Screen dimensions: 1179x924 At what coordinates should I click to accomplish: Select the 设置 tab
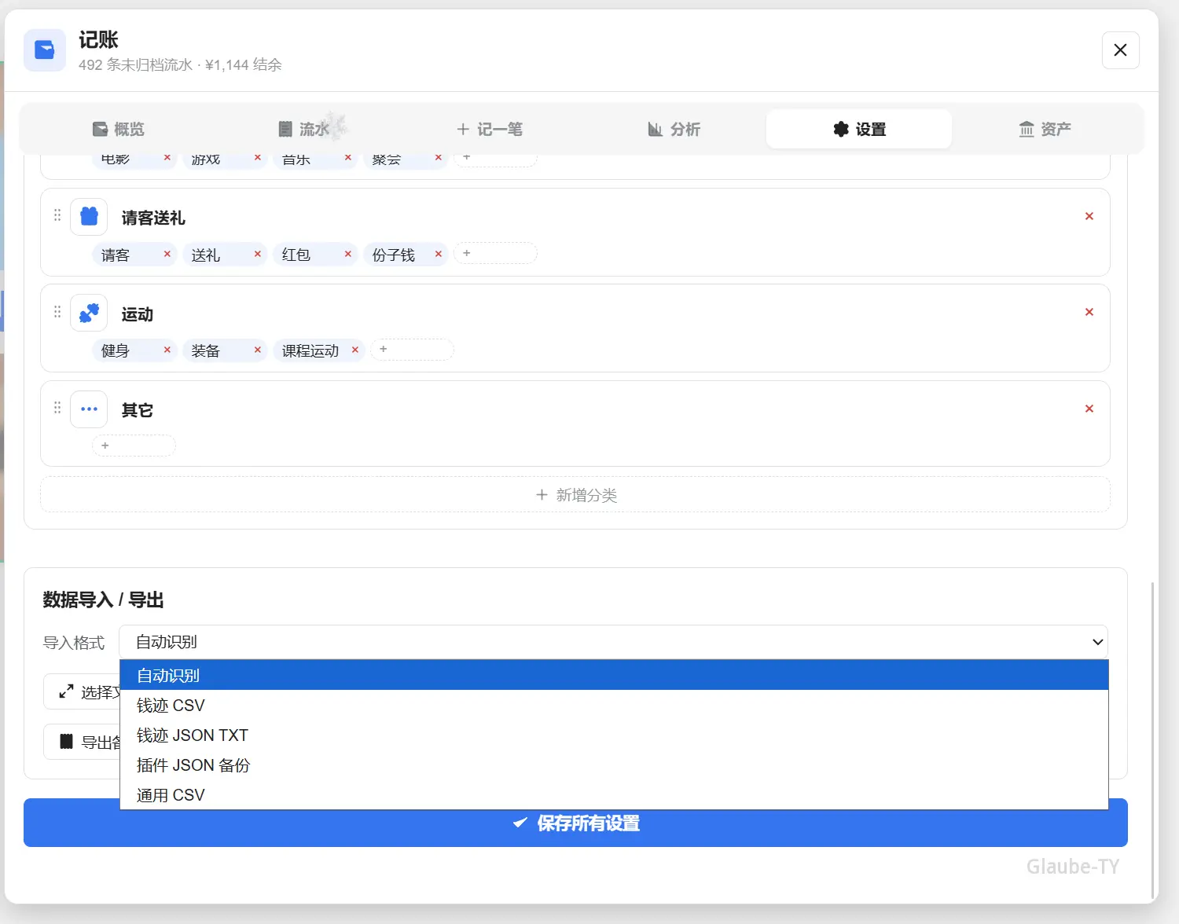(x=859, y=129)
